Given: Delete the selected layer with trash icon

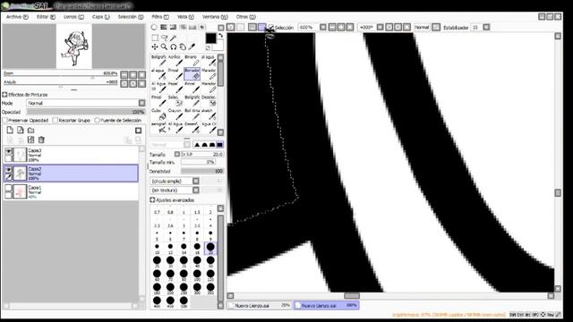Looking at the screenshot, I should point(41,140).
